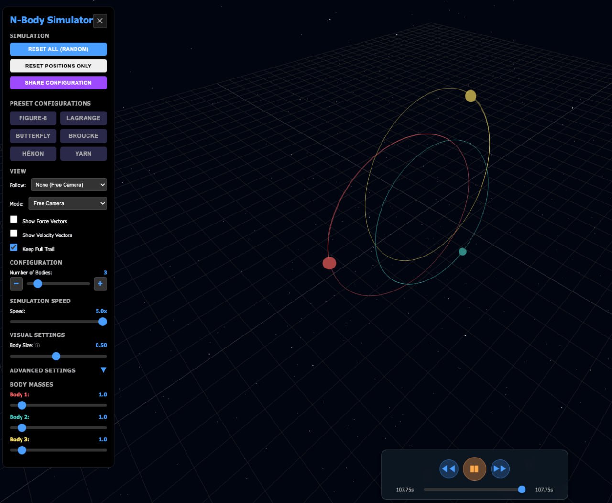Open the Mode dropdown

pos(67,203)
